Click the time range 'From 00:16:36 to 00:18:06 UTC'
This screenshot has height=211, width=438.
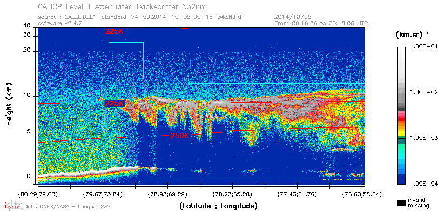click(321, 23)
